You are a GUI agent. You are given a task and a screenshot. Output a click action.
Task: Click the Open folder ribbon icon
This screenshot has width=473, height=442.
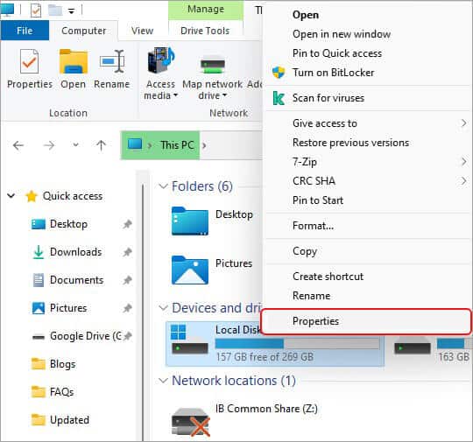(74, 62)
